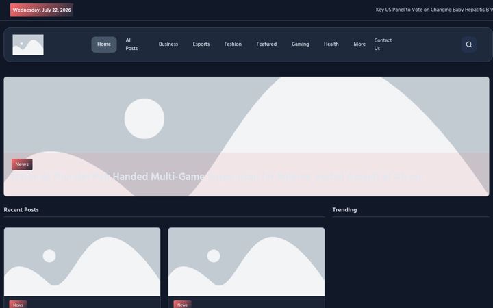Navigate to the Gaming category

pyautogui.click(x=300, y=44)
